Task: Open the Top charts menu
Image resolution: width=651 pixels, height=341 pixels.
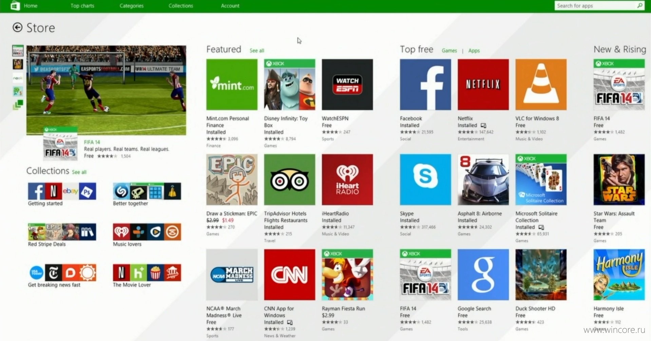Action: click(82, 6)
